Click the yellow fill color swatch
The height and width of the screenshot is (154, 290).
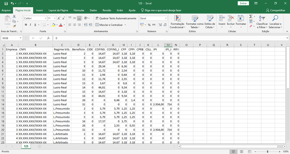point(53,25)
